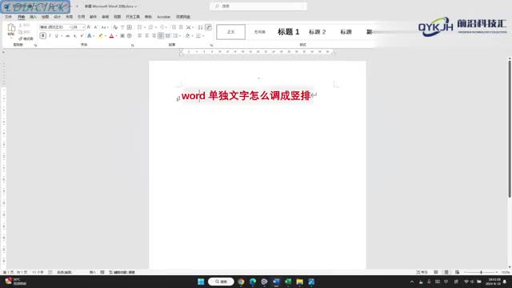This screenshot has height=288, width=512.
Task: Open the font name combo box
Action: point(55,27)
